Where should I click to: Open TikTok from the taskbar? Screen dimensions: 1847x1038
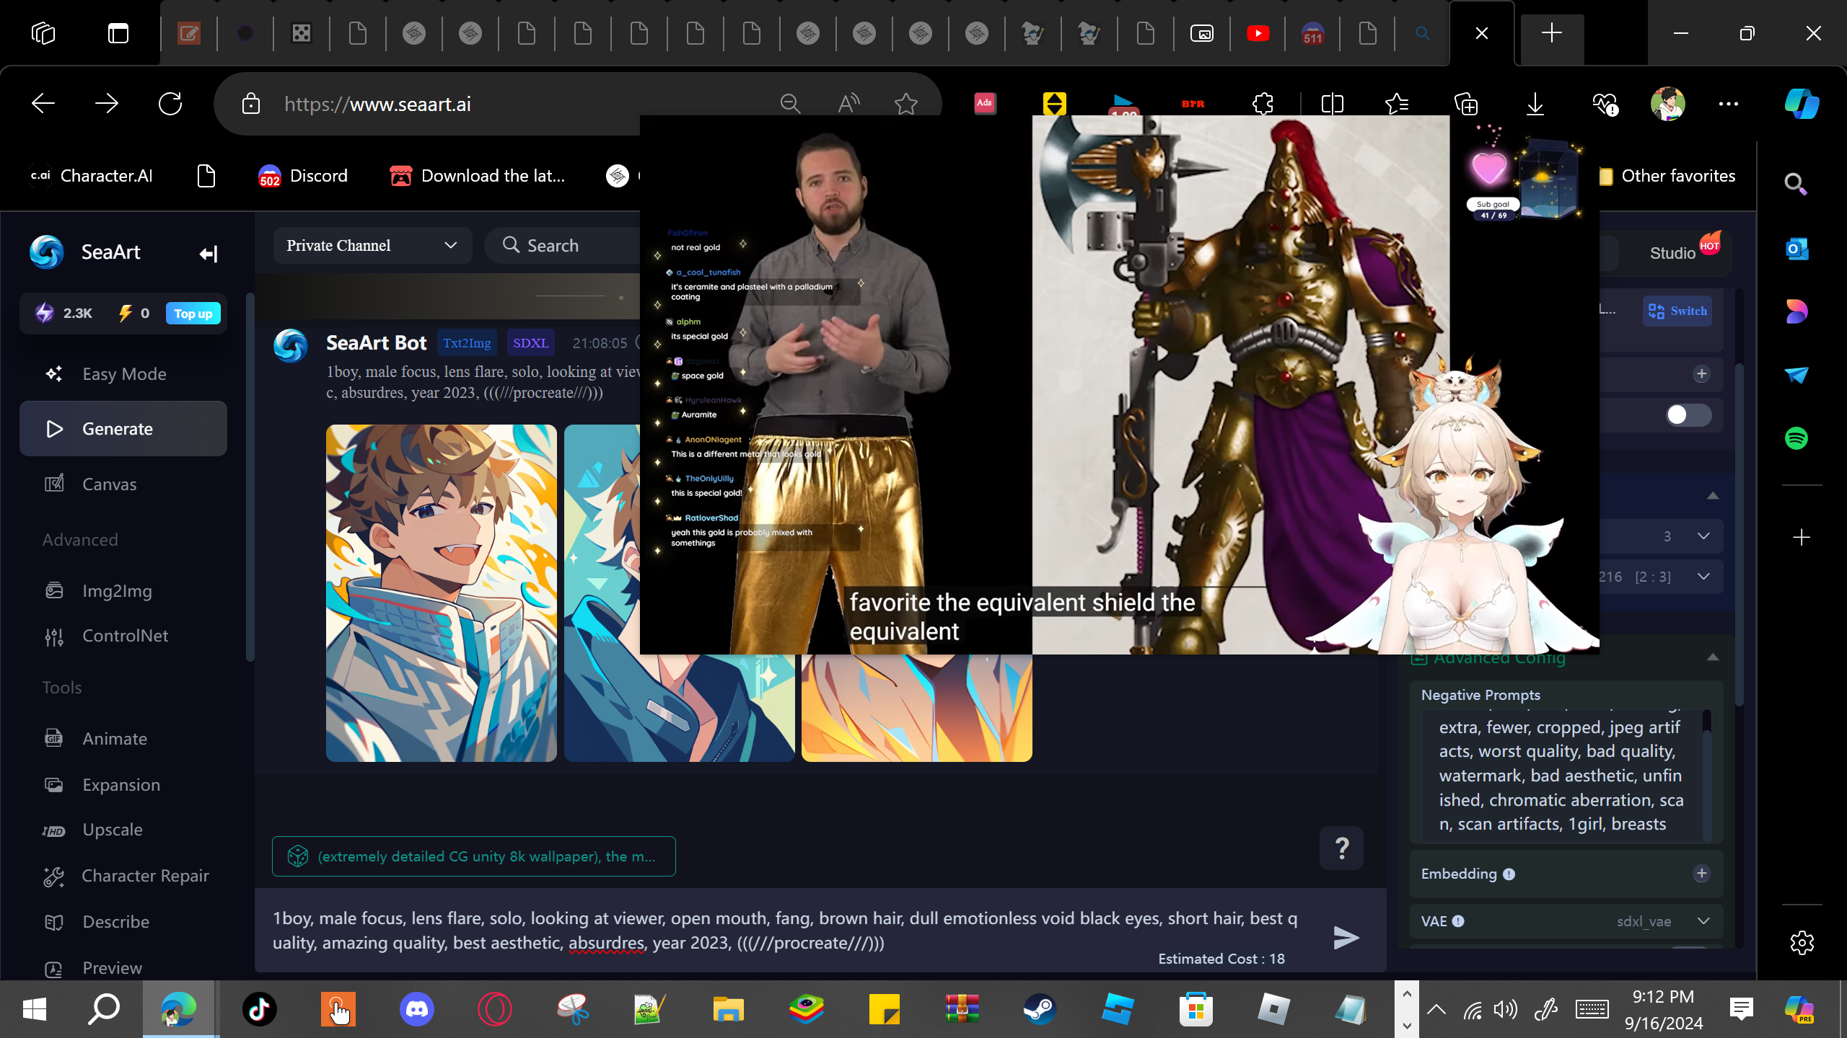[x=260, y=1009]
